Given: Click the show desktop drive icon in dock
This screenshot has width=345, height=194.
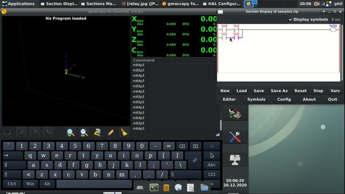Looking at the screenshot, I should (x=140, y=188).
